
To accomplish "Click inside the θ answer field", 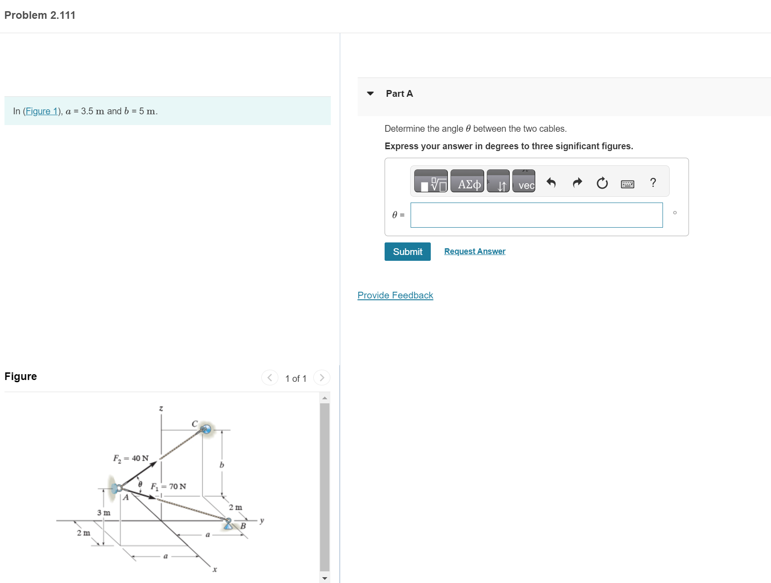I will (x=537, y=215).
